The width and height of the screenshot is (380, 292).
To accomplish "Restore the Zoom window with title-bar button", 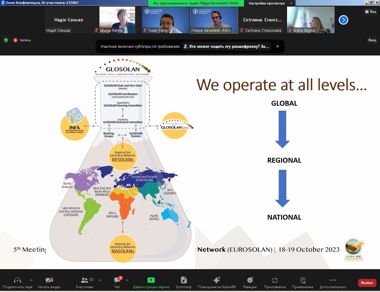I will click(371, 3).
